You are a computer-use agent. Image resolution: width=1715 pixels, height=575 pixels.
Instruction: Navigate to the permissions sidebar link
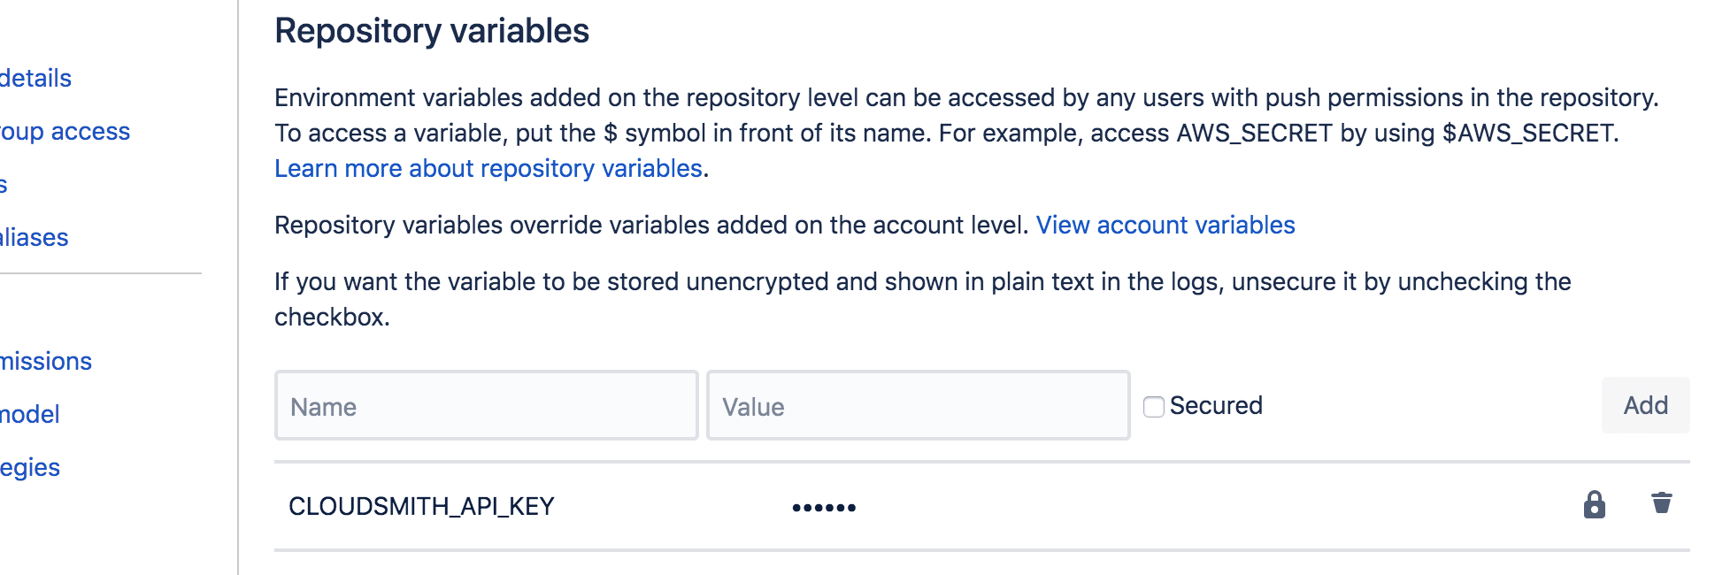pyautogui.click(x=46, y=361)
